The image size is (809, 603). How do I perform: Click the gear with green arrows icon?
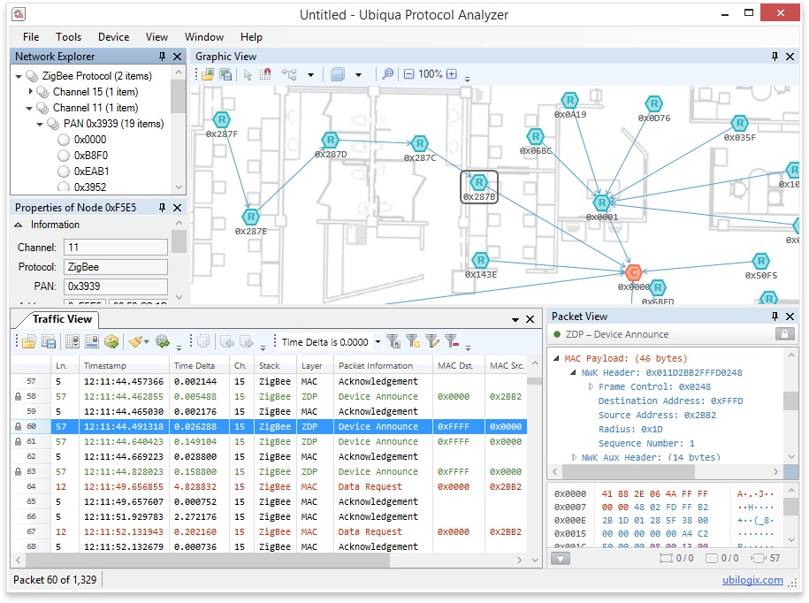(x=163, y=341)
